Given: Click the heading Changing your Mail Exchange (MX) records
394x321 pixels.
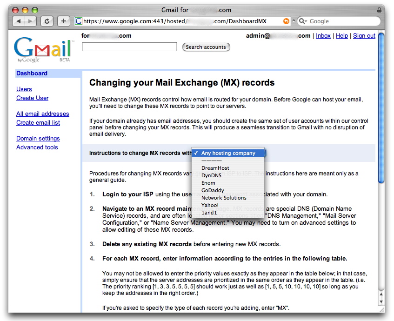Looking at the screenshot, I should tap(182, 82).
